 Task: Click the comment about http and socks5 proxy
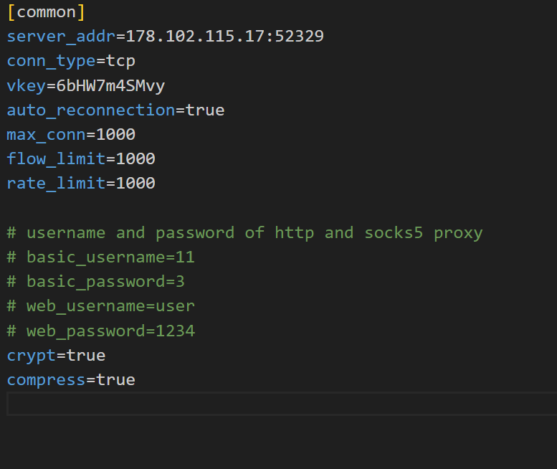pos(244,233)
